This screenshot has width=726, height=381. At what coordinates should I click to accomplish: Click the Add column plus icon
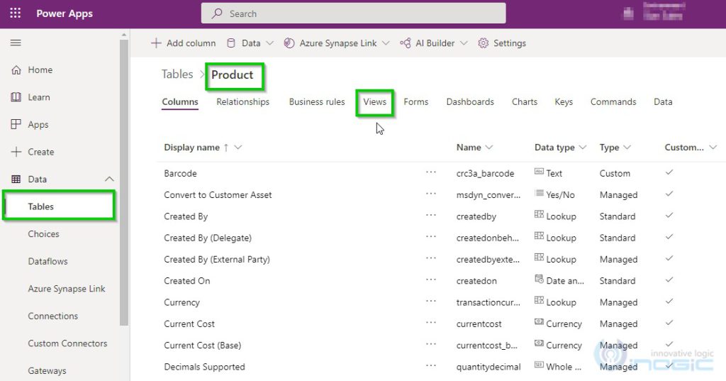point(156,43)
